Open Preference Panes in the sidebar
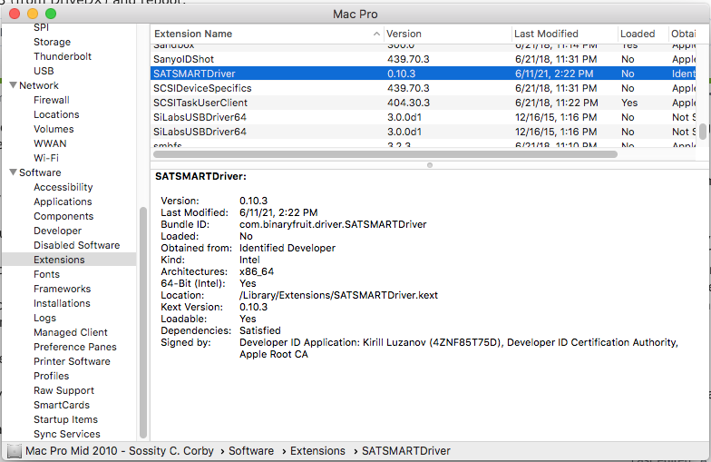The width and height of the screenshot is (711, 462). (x=74, y=347)
